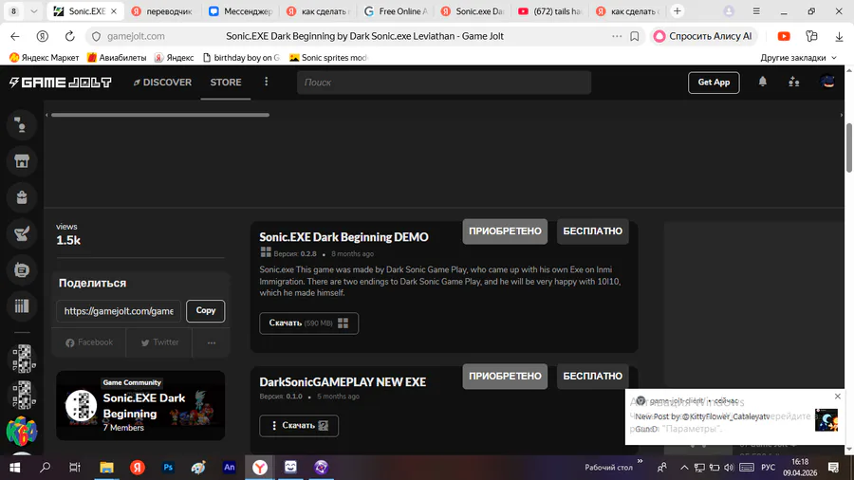Open the Game Jolt logo home link
Image resolution: width=854 pixels, height=480 pixels.
point(61,83)
